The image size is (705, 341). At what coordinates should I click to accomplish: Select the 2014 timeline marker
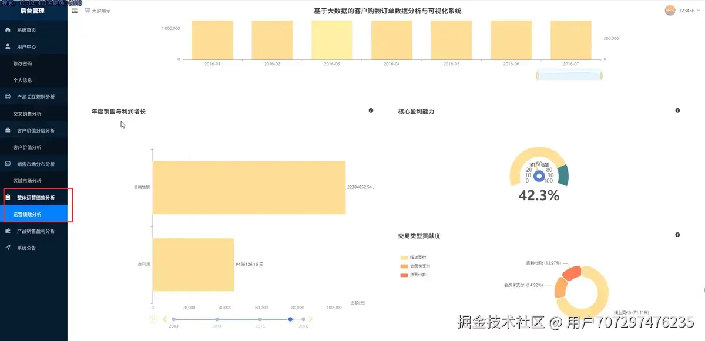point(217,319)
